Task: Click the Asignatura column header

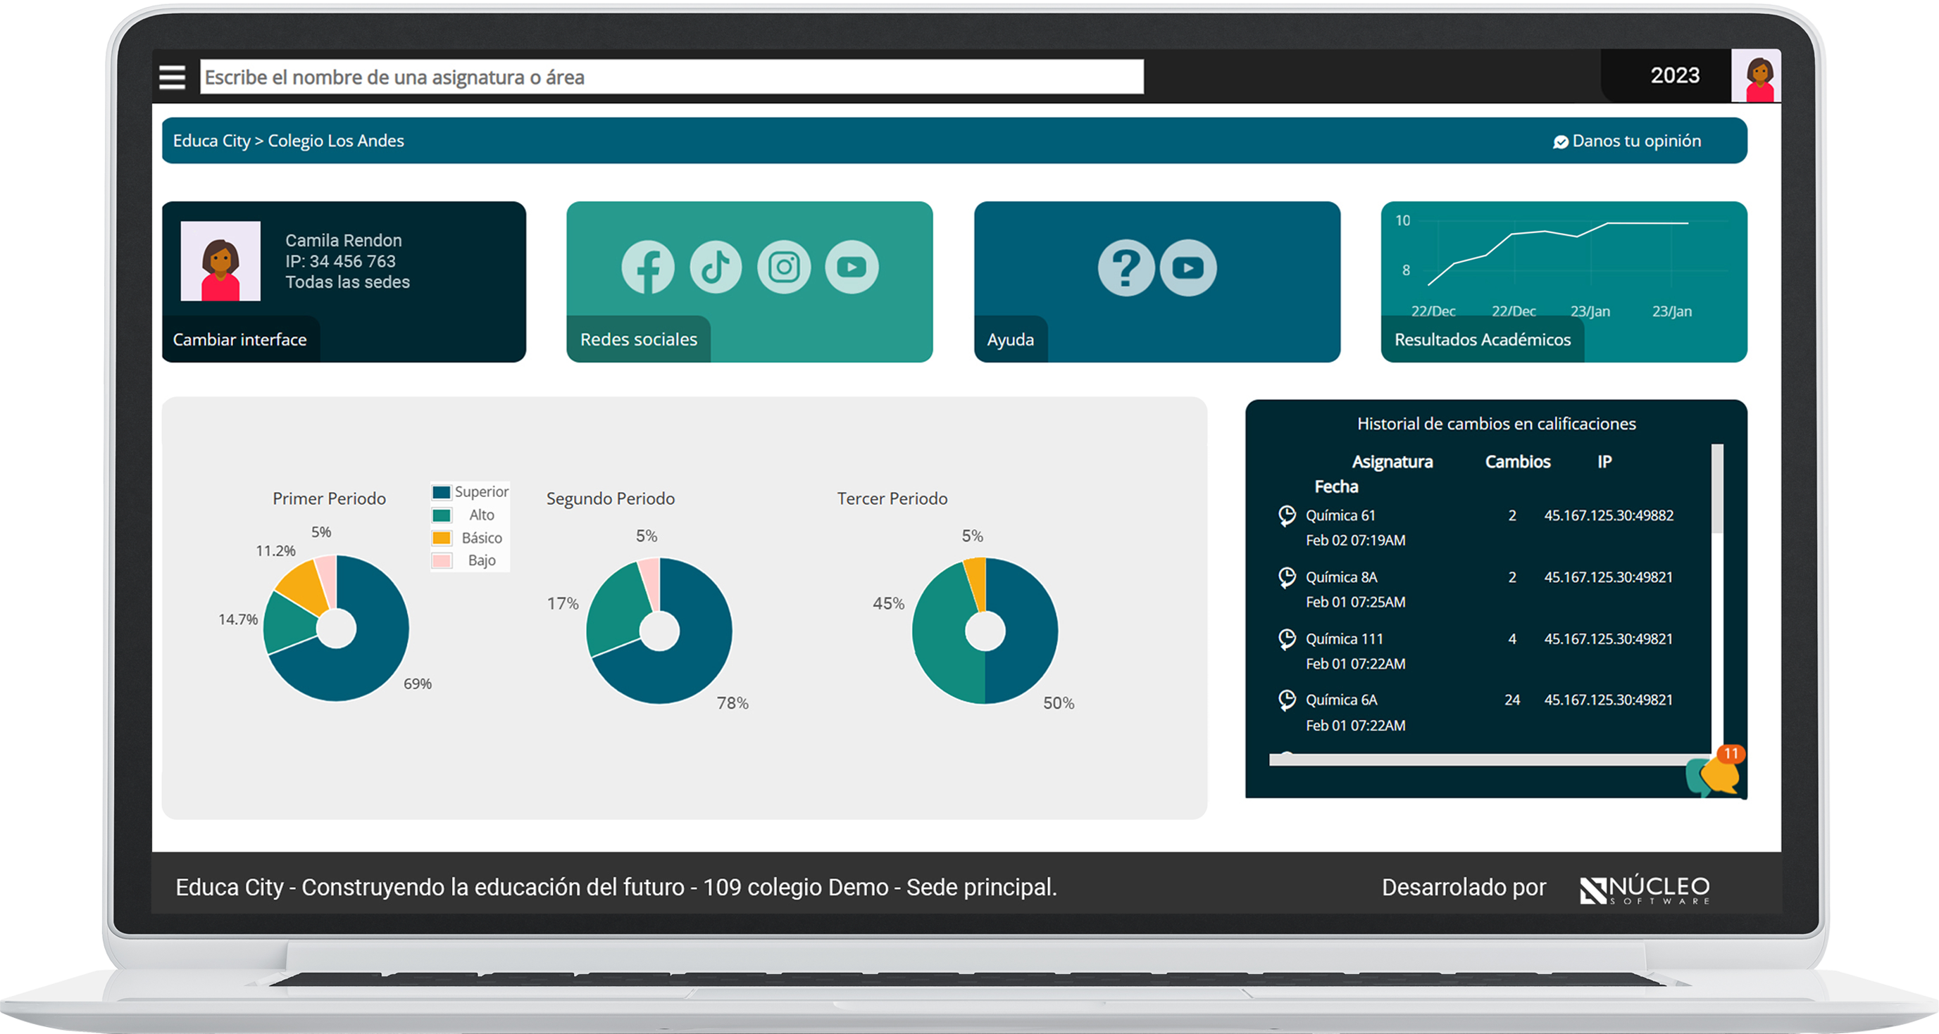Action: tap(1392, 462)
